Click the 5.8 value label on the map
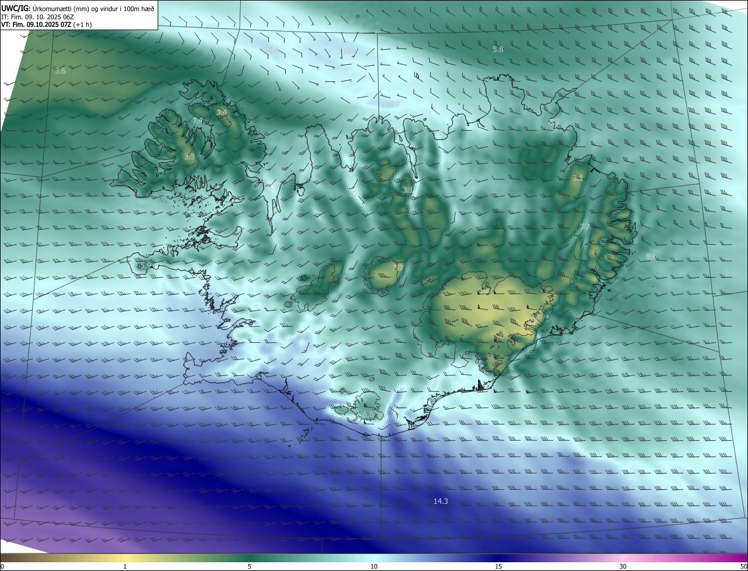The image size is (748, 571). [x=498, y=50]
